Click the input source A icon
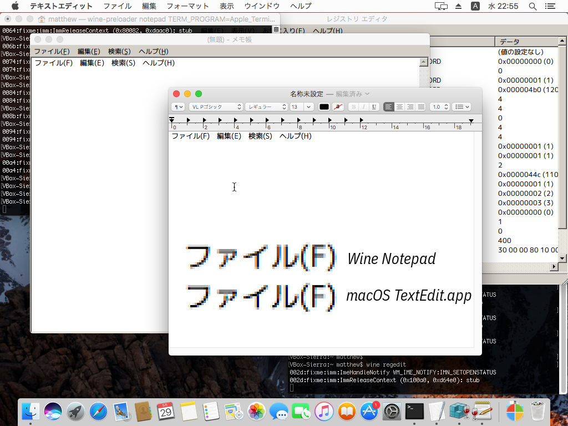568x426 pixels. 475,6
